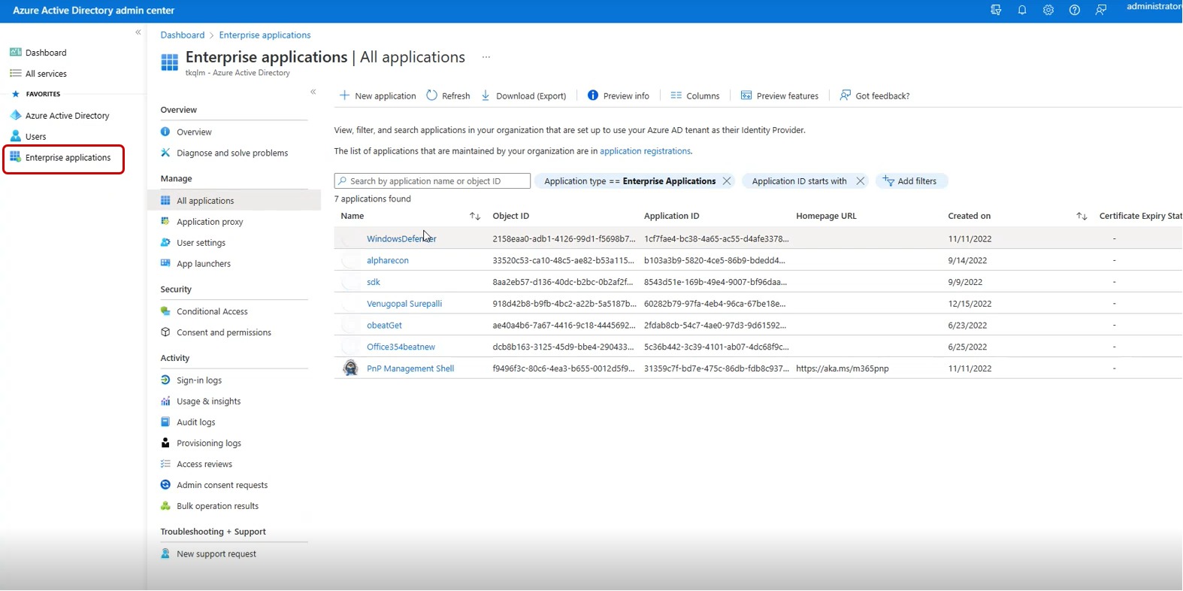Open the help question mark icon

1075,11
